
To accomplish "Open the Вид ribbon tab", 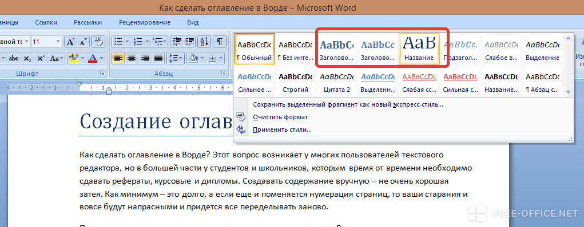I will 193,22.
